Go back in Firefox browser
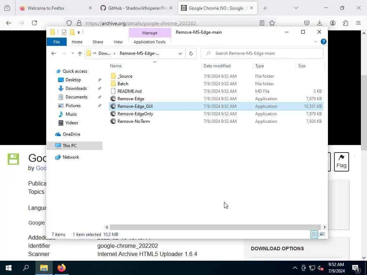367x275 pixels. click(9, 23)
